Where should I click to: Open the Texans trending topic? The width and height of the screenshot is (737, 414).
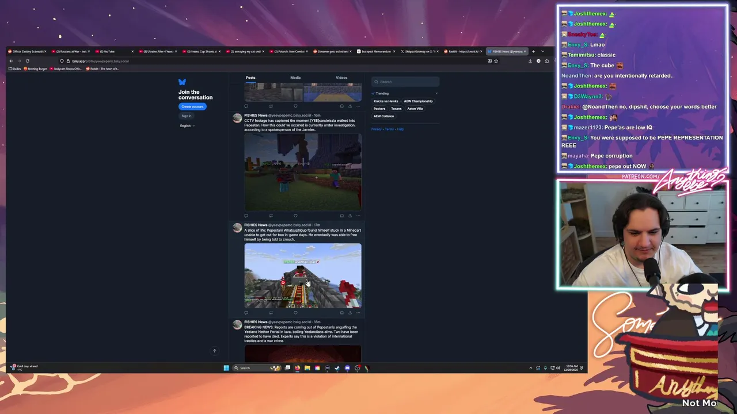pyautogui.click(x=396, y=109)
